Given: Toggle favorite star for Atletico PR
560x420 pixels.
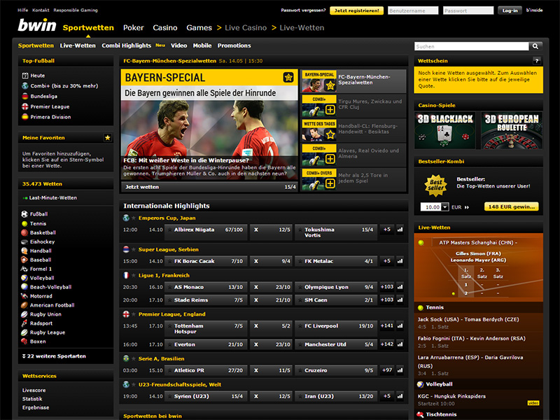Looking at the screenshot, I should tap(169, 370).
